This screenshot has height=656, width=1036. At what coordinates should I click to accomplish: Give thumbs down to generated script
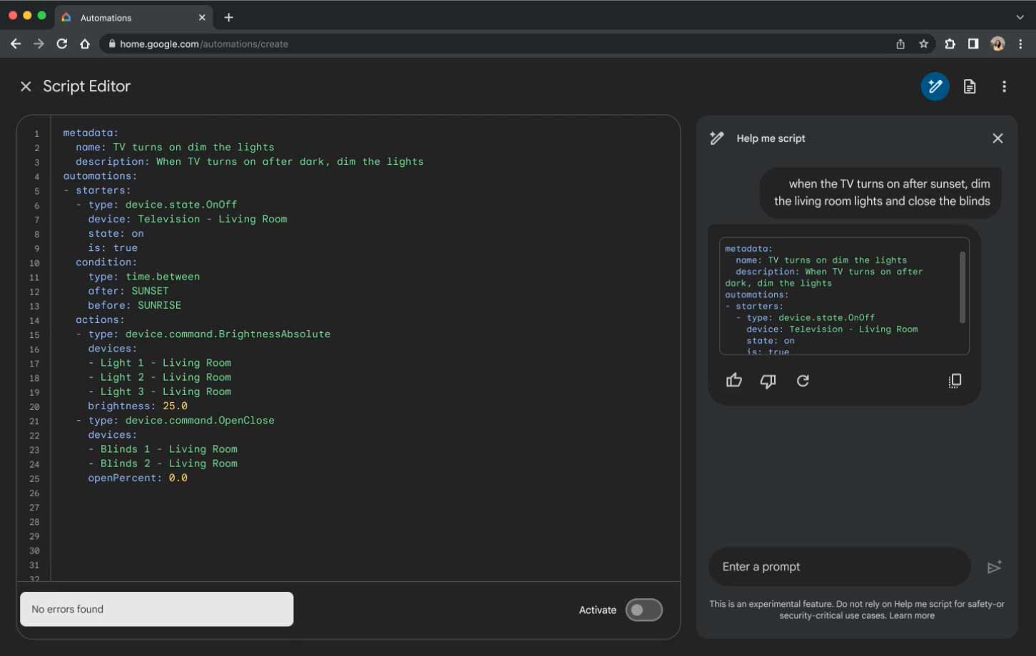pos(768,381)
